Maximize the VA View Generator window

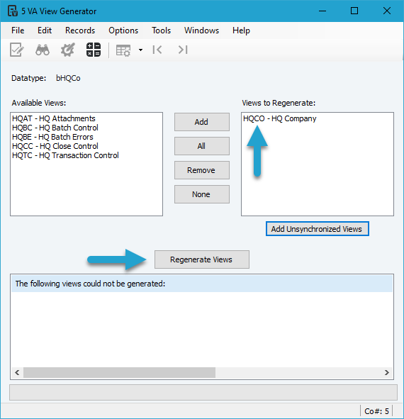(354, 11)
